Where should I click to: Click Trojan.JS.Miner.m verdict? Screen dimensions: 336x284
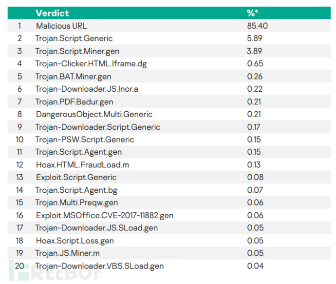pyautogui.click(x=68, y=253)
